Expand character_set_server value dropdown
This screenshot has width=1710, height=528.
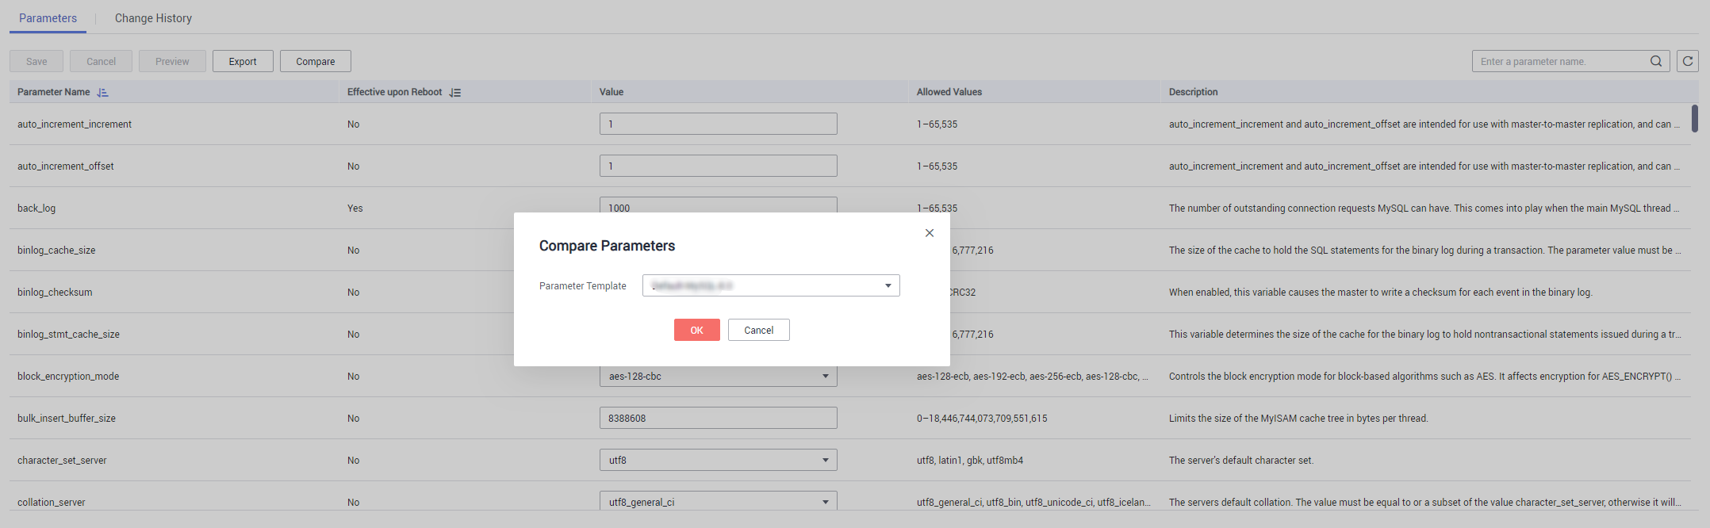[x=718, y=460]
